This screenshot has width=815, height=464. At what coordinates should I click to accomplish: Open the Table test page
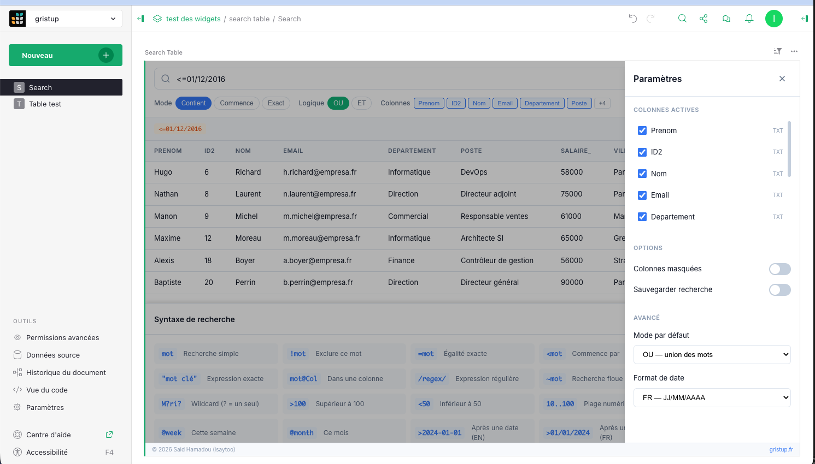[45, 104]
